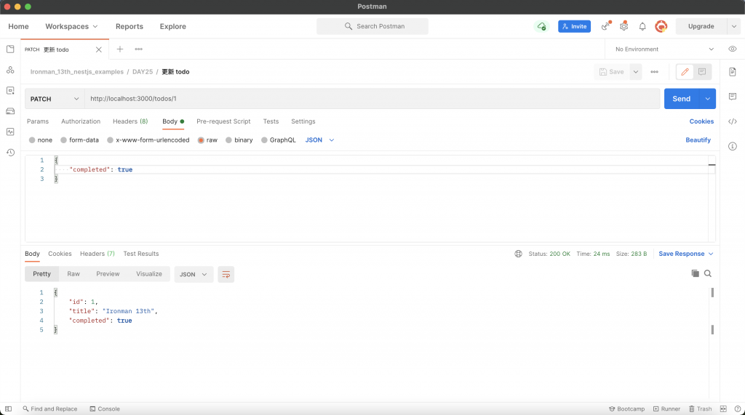Open the capture requests satellite icon

tap(606, 26)
